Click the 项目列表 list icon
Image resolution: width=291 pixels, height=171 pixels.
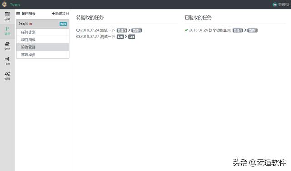point(18,14)
